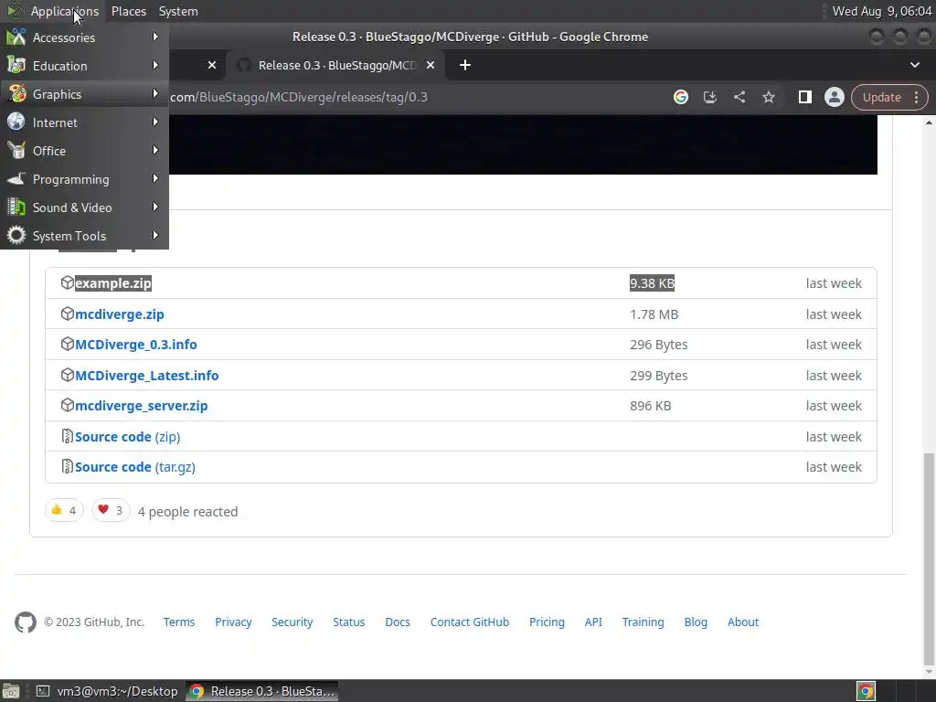Click show desktop icon in bottom panel
This screenshot has height=702, width=936.
click(11, 691)
